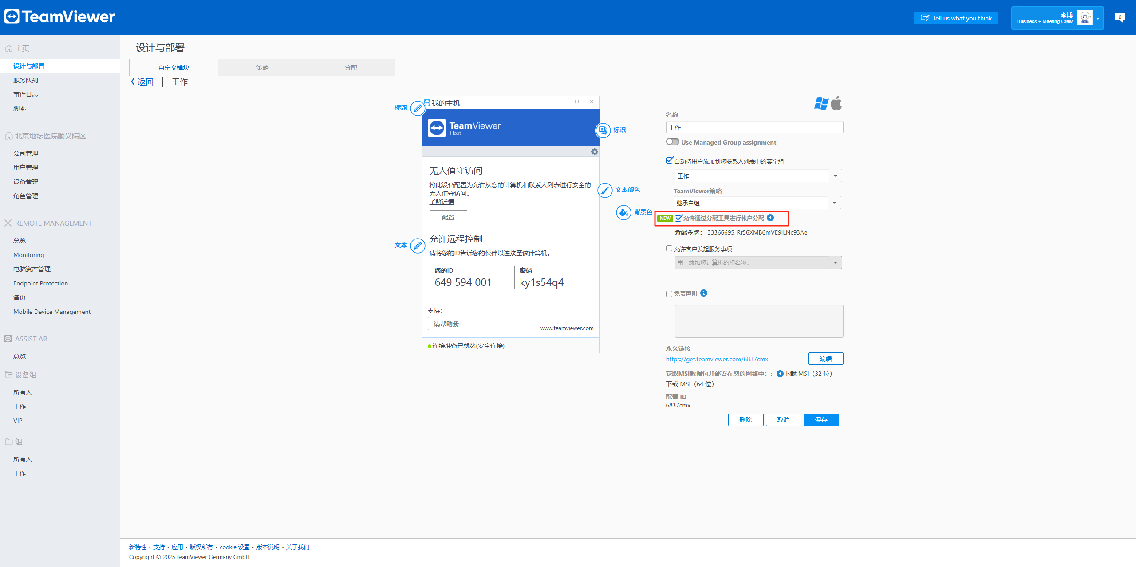The width and height of the screenshot is (1136, 567).
Task: Open the 李博 account profile dropdown
Action: [x=1098, y=19]
